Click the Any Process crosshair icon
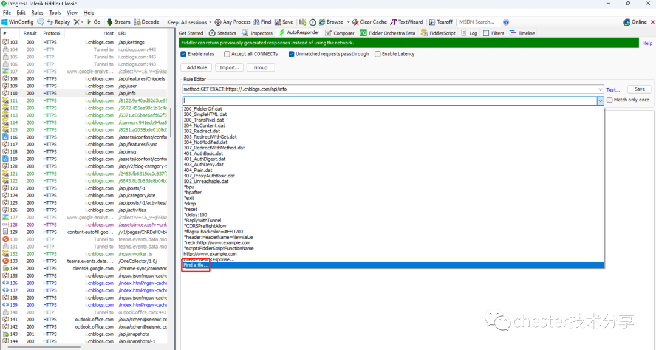 click(x=218, y=22)
